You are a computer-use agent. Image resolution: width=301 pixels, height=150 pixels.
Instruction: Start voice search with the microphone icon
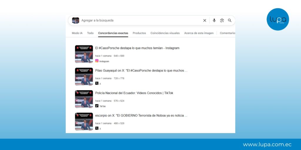pos(214,21)
